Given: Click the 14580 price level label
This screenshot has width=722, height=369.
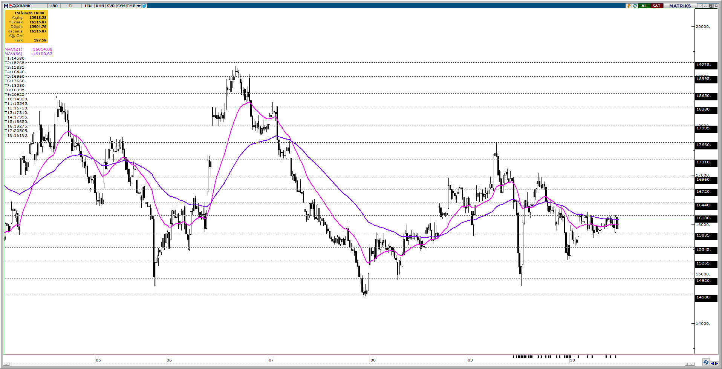Looking at the screenshot, I should 706,297.
